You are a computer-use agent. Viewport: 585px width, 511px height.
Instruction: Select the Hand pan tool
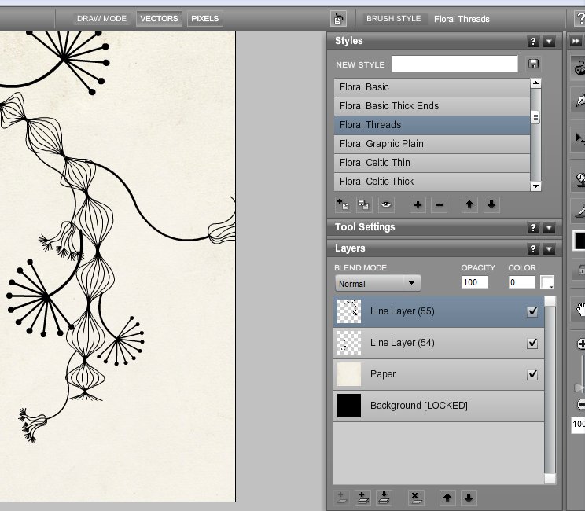click(580, 309)
